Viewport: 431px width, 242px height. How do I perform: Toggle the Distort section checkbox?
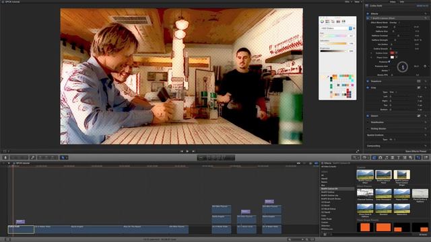pos(368,116)
